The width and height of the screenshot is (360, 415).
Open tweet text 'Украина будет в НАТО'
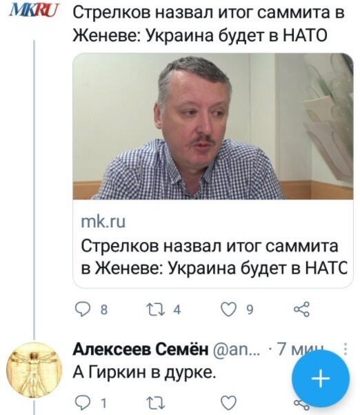coord(237,35)
